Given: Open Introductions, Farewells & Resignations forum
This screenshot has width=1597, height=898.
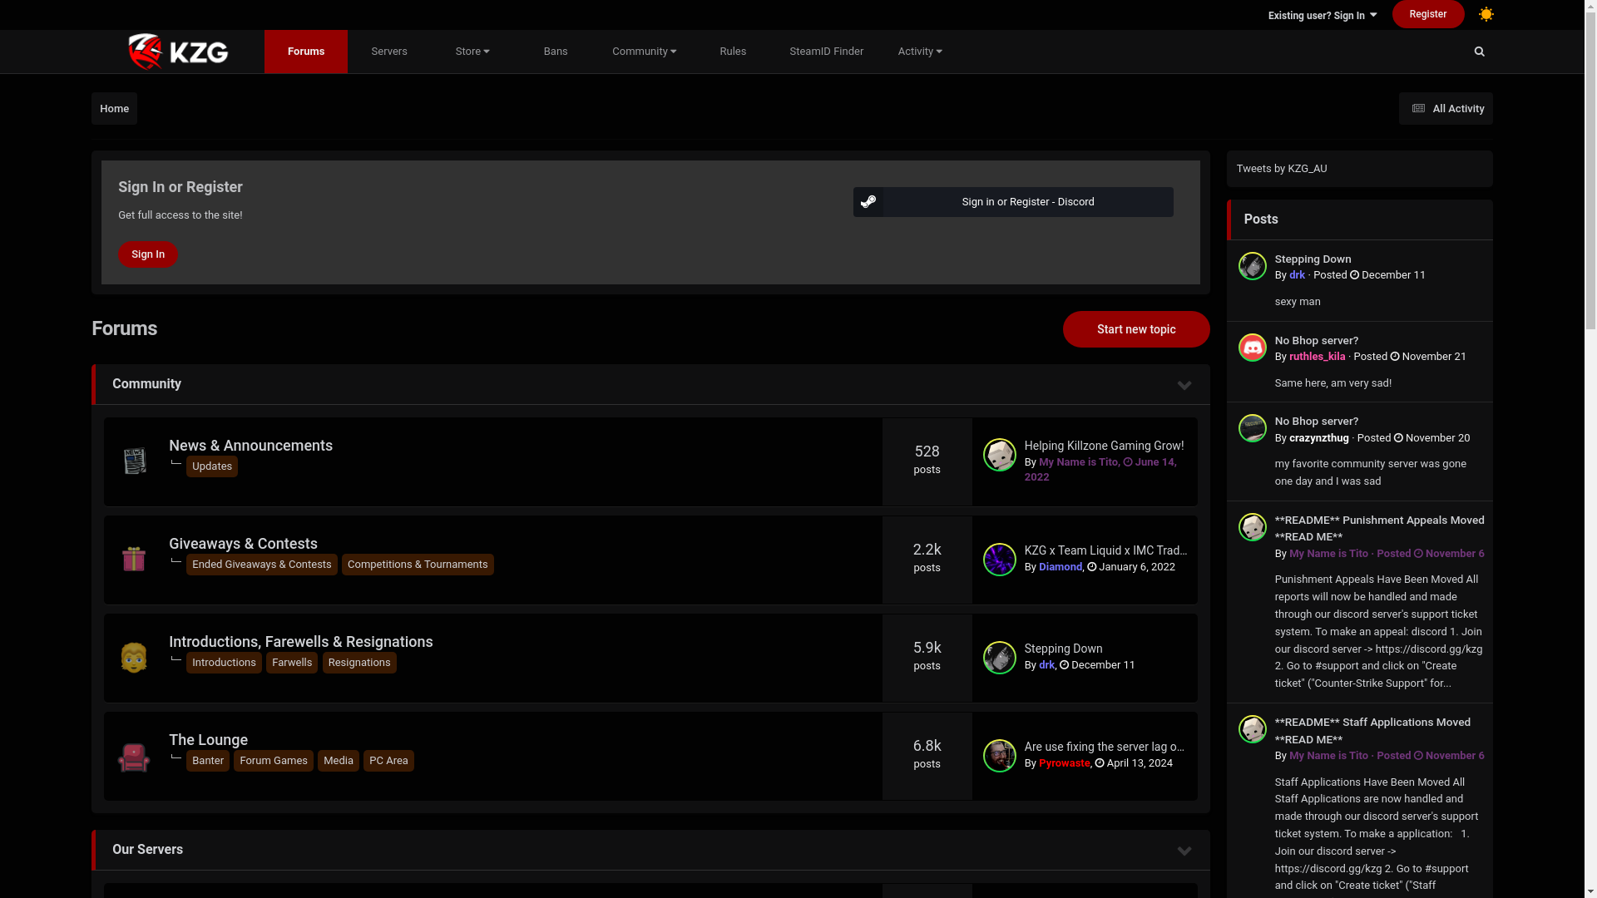Looking at the screenshot, I should [301, 642].
